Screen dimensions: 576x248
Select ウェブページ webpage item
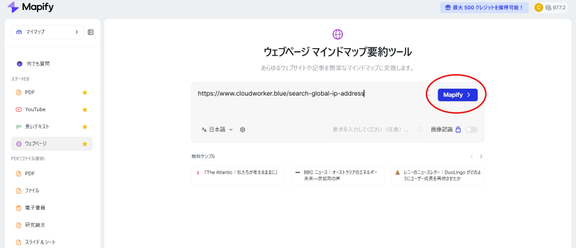[52, 144]
